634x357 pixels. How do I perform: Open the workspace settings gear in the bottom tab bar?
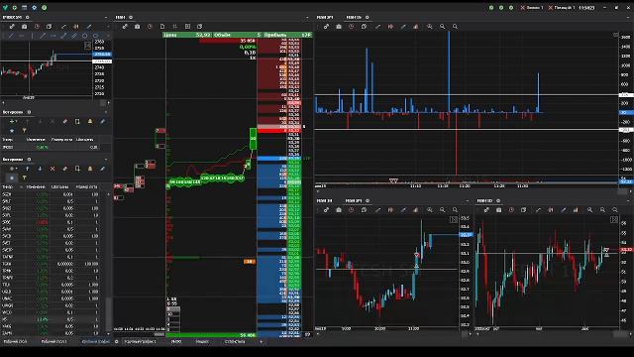117,341
